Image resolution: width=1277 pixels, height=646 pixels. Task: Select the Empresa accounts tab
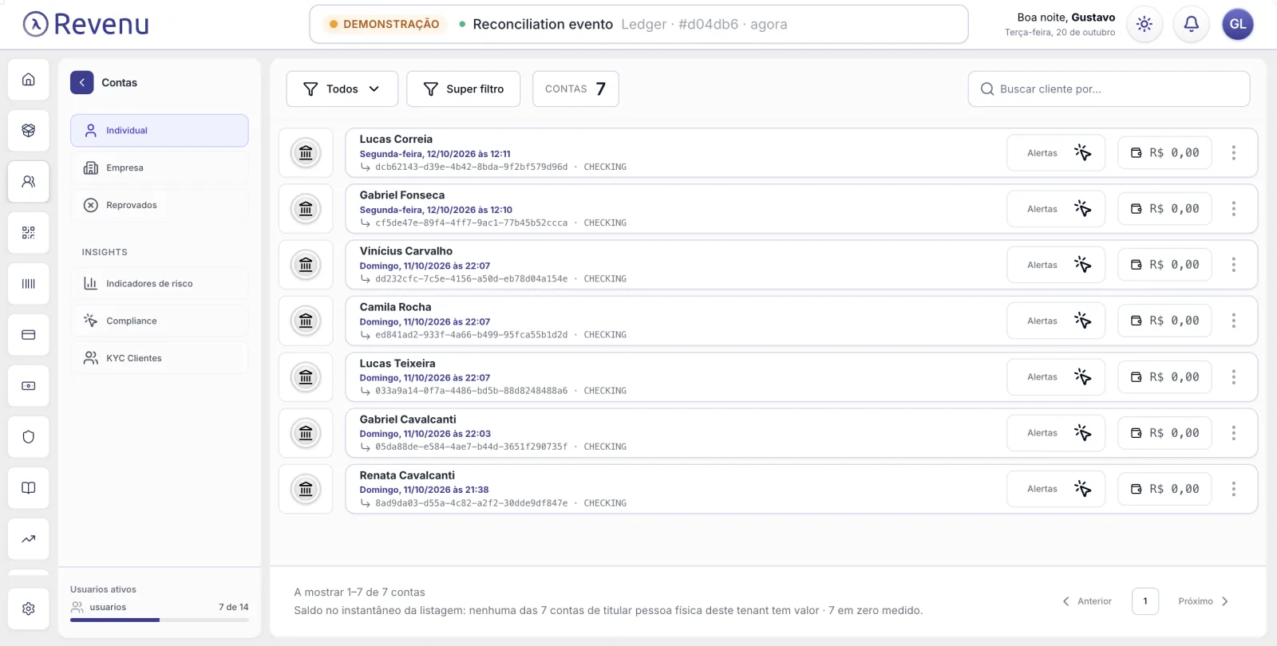(160, 168)
